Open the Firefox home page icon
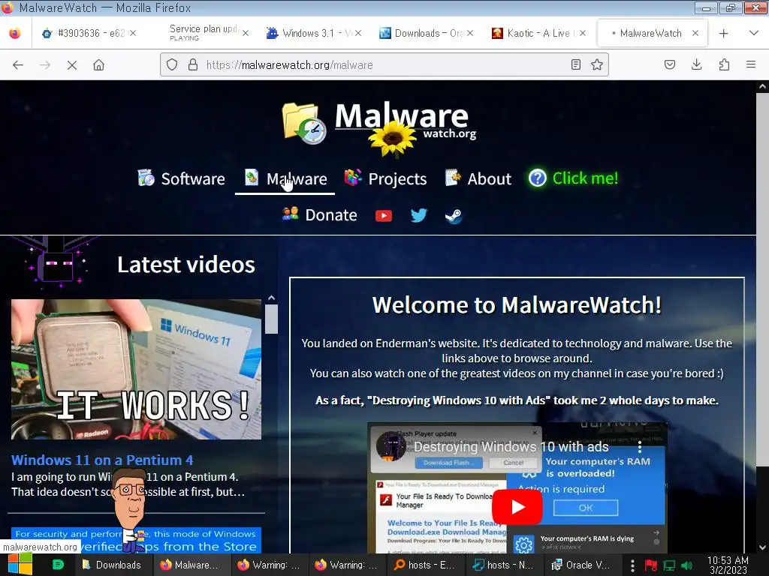The image size is (769, 576). 98,64
